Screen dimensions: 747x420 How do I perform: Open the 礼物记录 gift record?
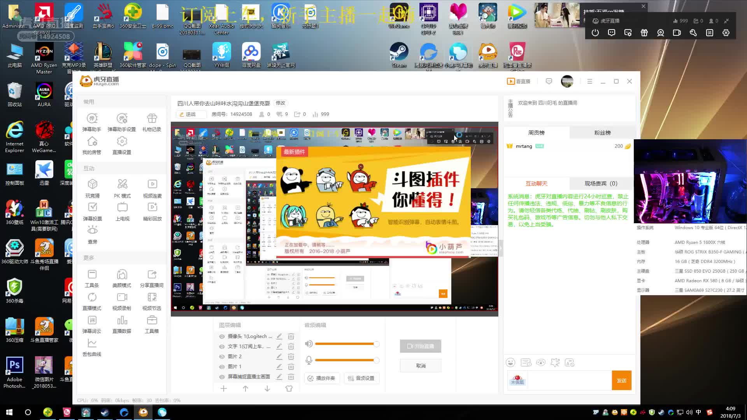[x=152, y=122]
